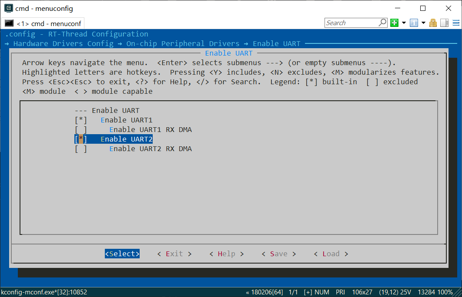Image resolution: width=462 pixels, height=297 pixels.
Task: Click the 'Enable UART2' option label
Action: tap(127, 139)
